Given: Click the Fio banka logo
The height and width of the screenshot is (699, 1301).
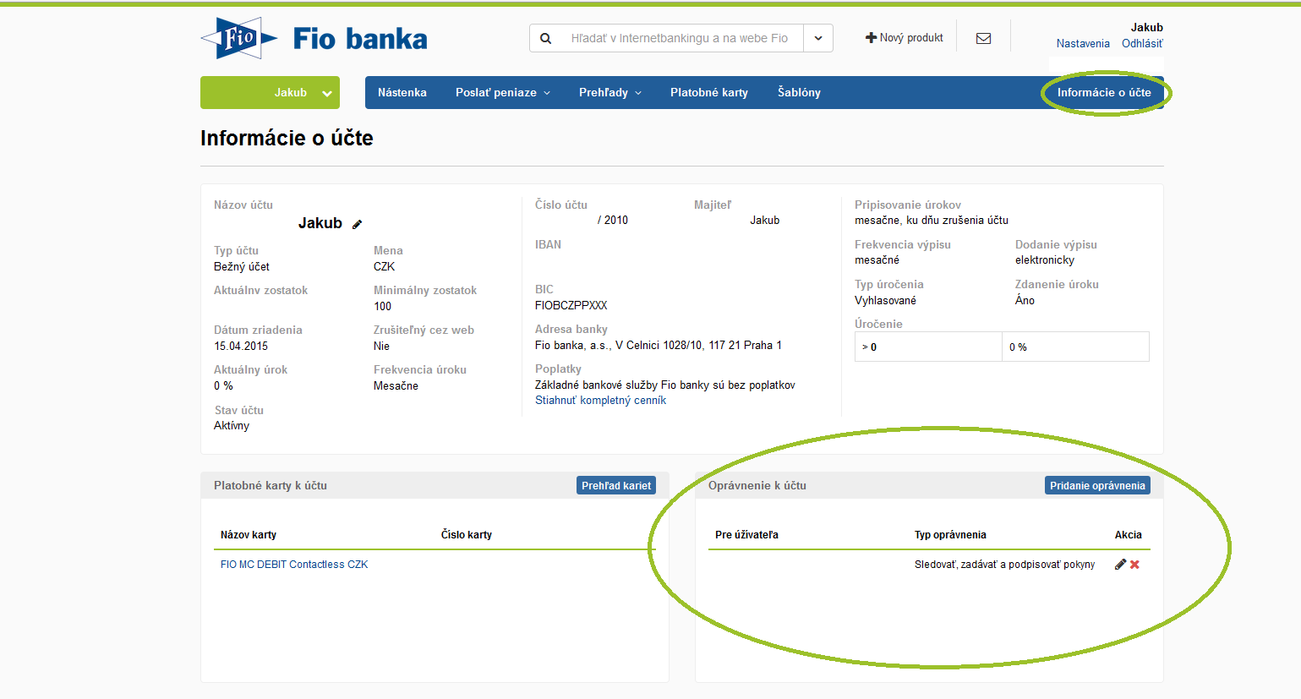Looking at the screenshot, I should click(x=314, y=38).
